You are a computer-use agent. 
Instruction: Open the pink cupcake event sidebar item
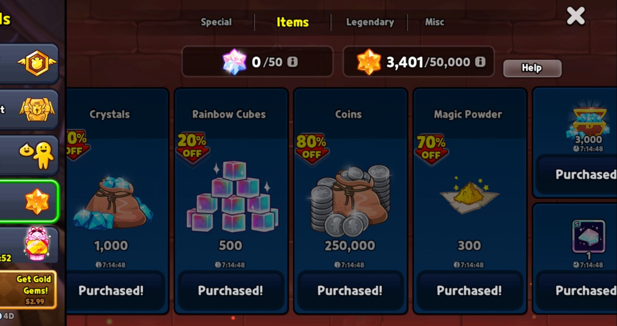(29, 245)
